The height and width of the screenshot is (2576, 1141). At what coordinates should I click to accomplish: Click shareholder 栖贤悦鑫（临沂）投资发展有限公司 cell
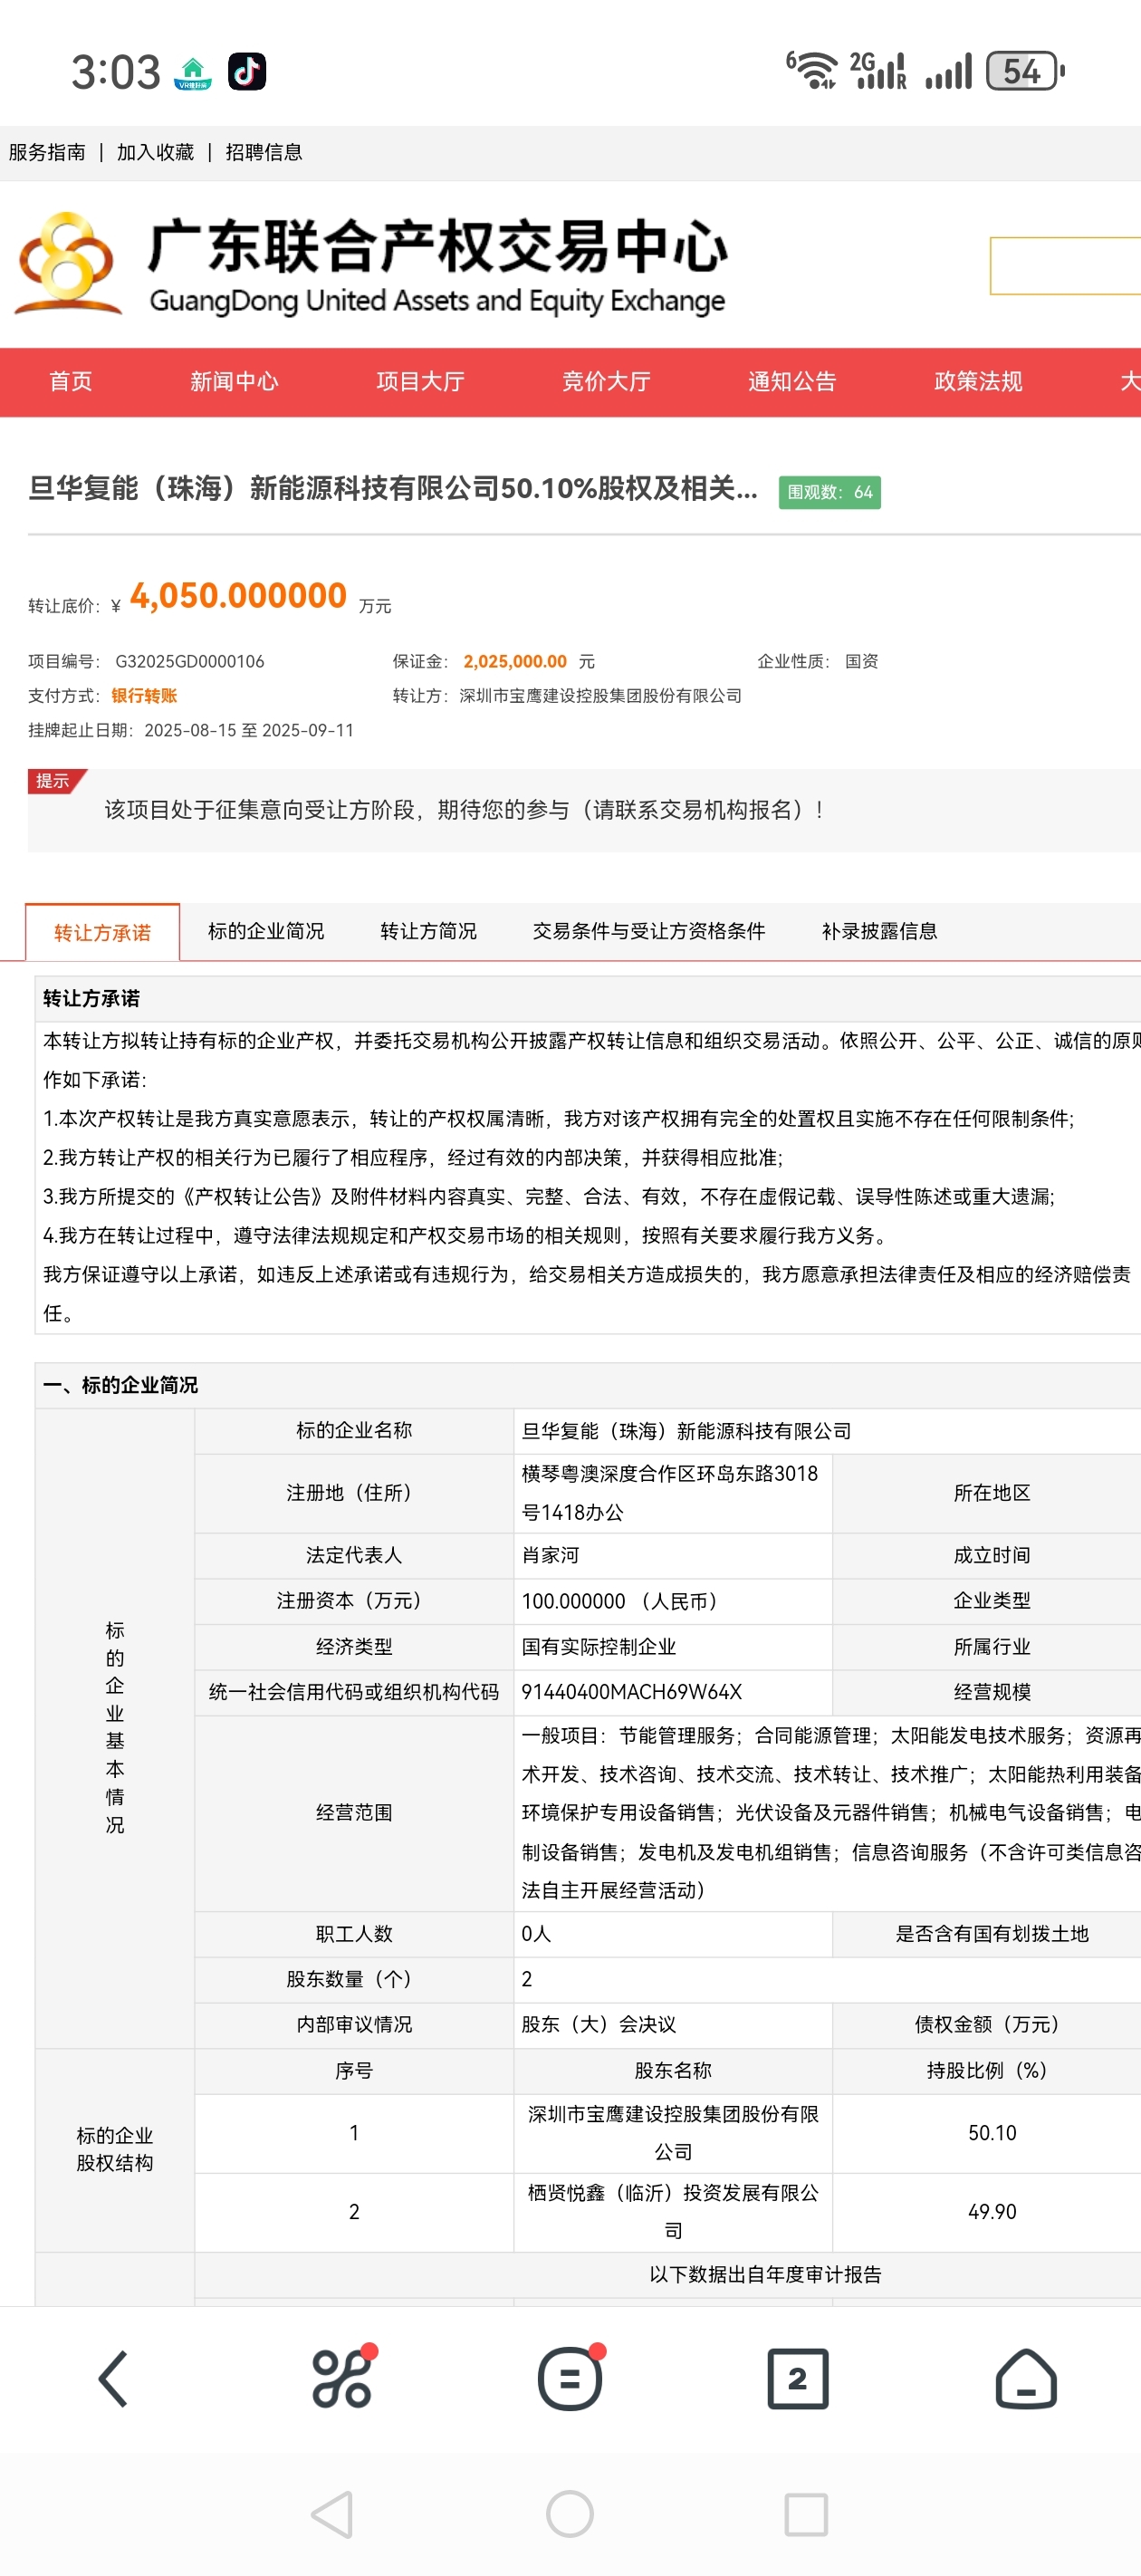(673, 2212)
